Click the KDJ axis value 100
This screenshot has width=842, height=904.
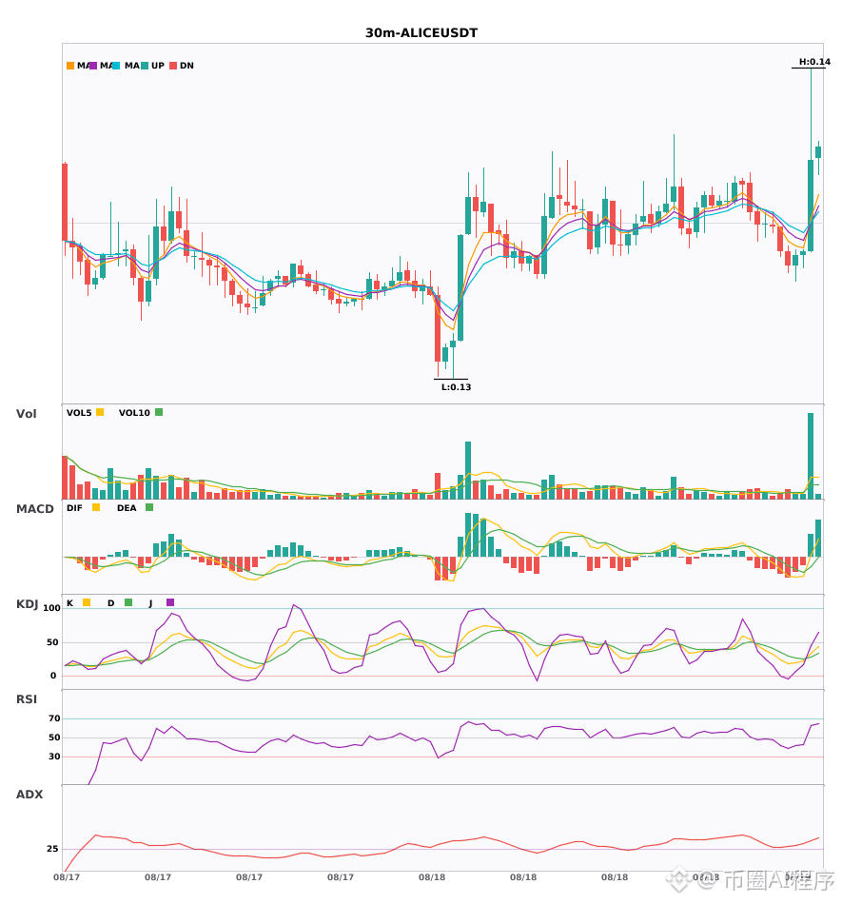click(x=52, y=608)
